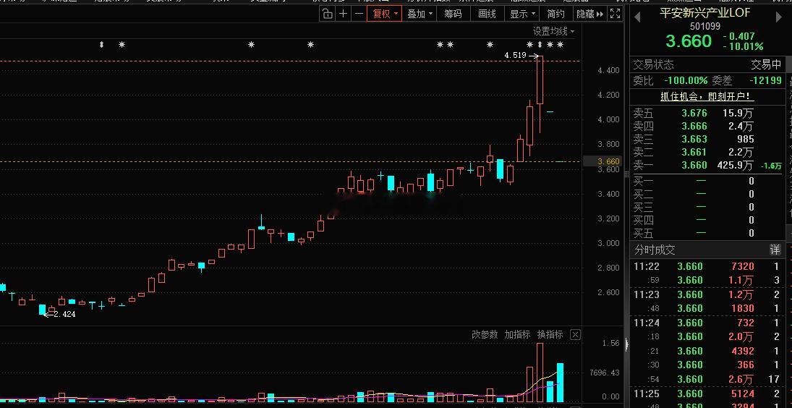Viewport: 792px width, 408px height.
Task: Select the 卖二 ask price 3.661
Action: tap(694, 153)
